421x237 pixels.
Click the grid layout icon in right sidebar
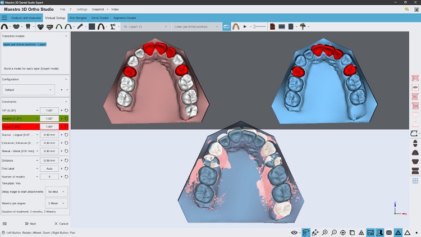(x=415, y=181)
